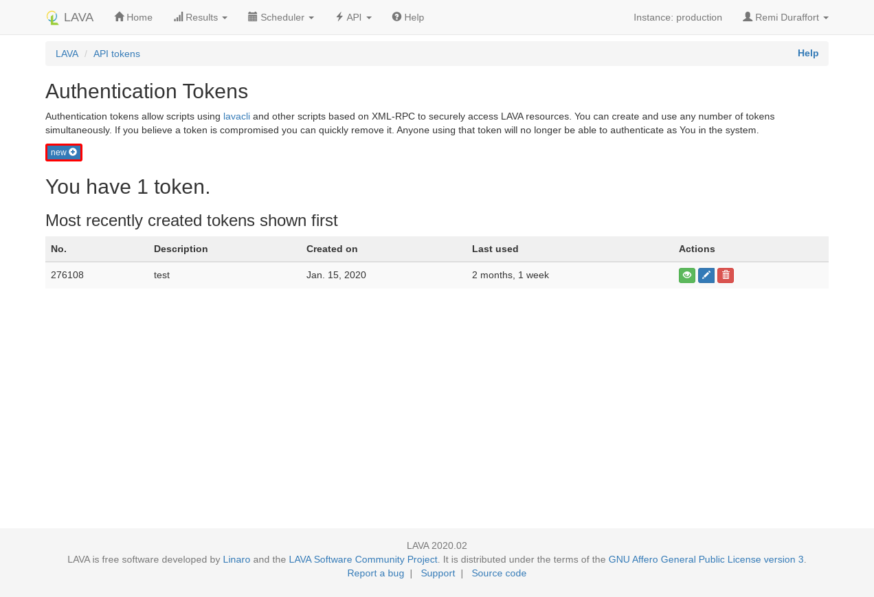Viewport: 874px width, 597px height.
Task: Open LAVA Software Community Project link
Action: point(363,559)
